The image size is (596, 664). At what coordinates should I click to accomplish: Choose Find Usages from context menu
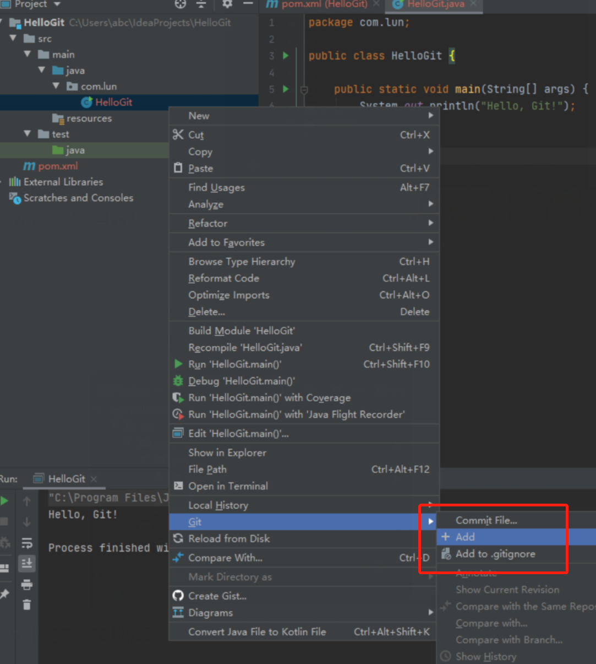tap(304, 187)
